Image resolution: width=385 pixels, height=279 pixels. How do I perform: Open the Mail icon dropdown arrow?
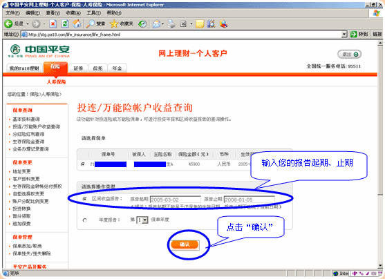point(162,23)
